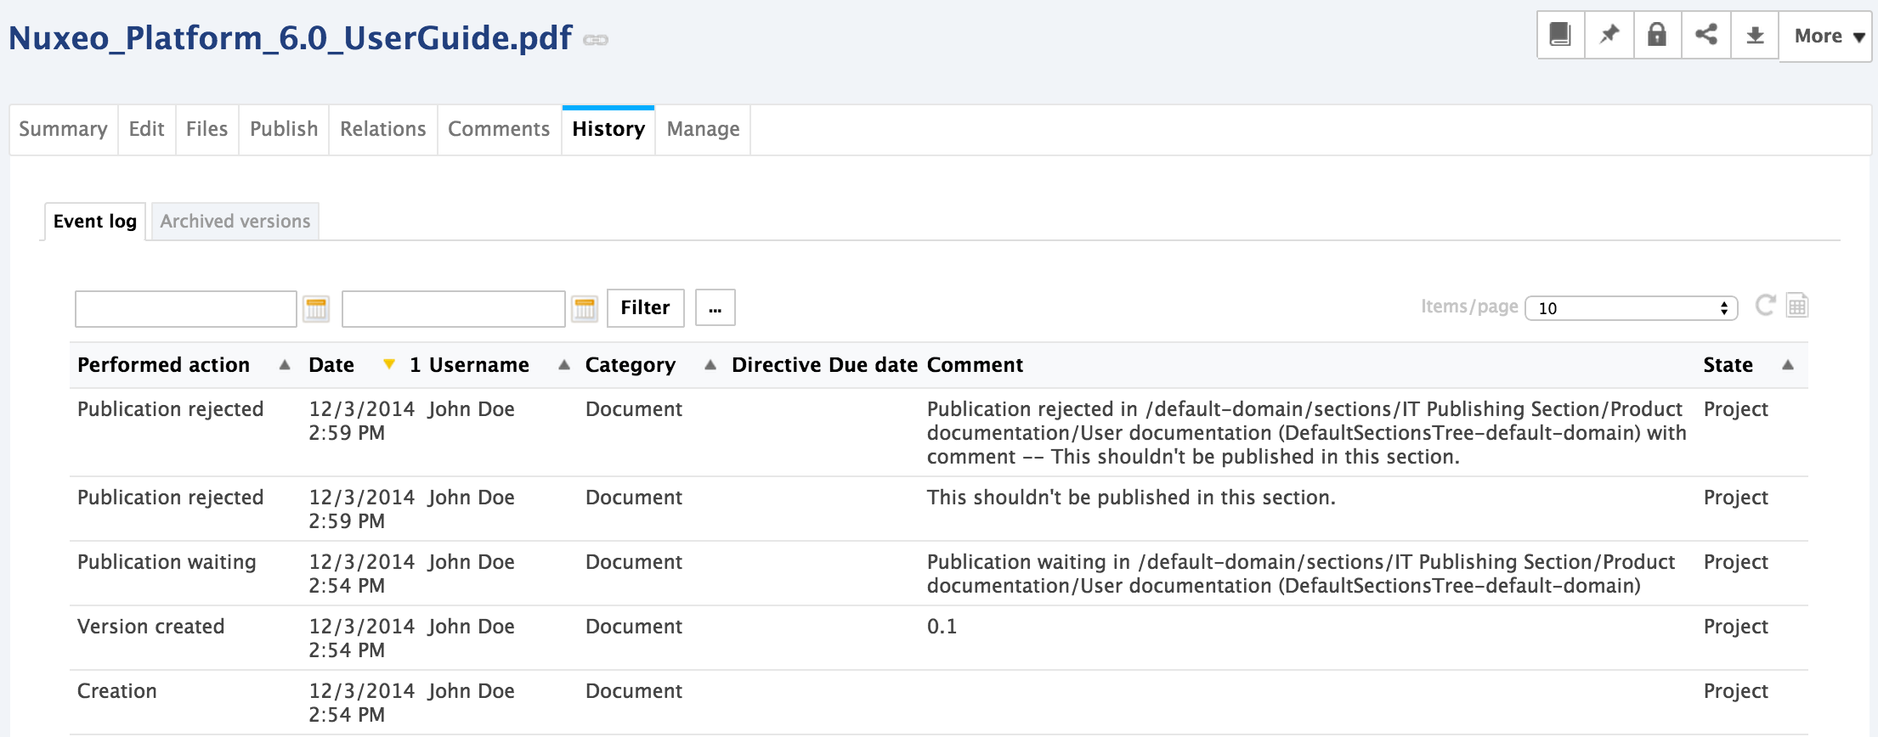Click the State column header
Screen dimensions: 1878x737
tap(1728, 365)
